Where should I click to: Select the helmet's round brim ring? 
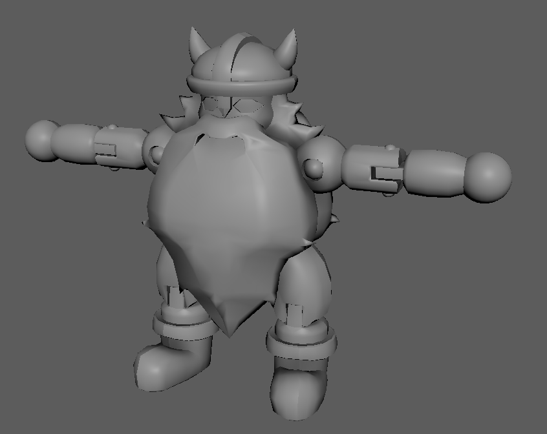pos(241,86)
